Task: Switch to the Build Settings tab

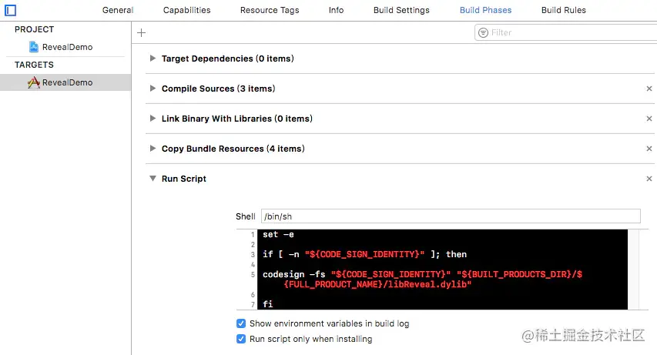Action: click(x=401, y=10)
